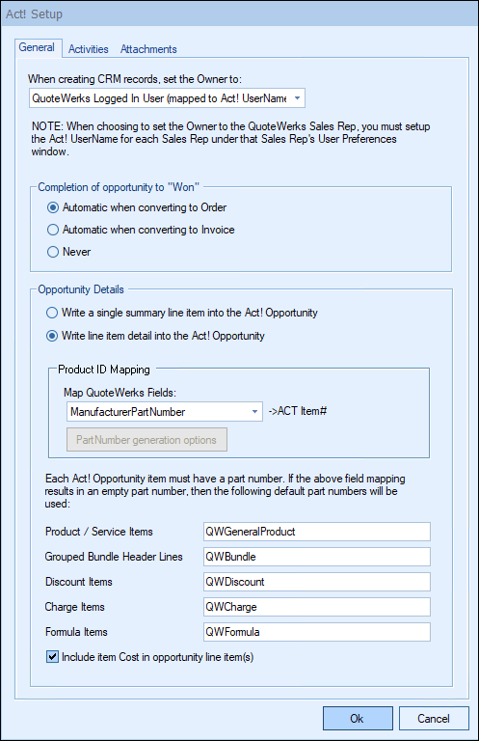Edit the Product / Service Items field
Viewport: 479px width, 741px height.
click(x=317, y=532)
